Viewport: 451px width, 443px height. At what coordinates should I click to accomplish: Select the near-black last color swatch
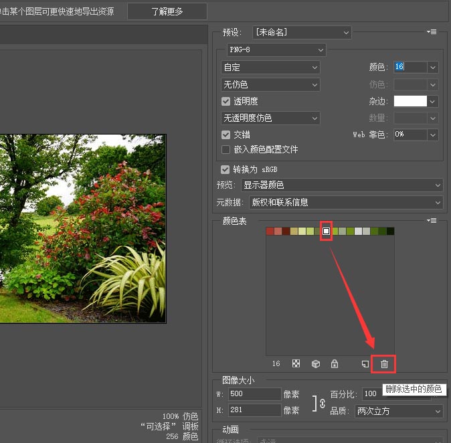click(x=391, y=231)
